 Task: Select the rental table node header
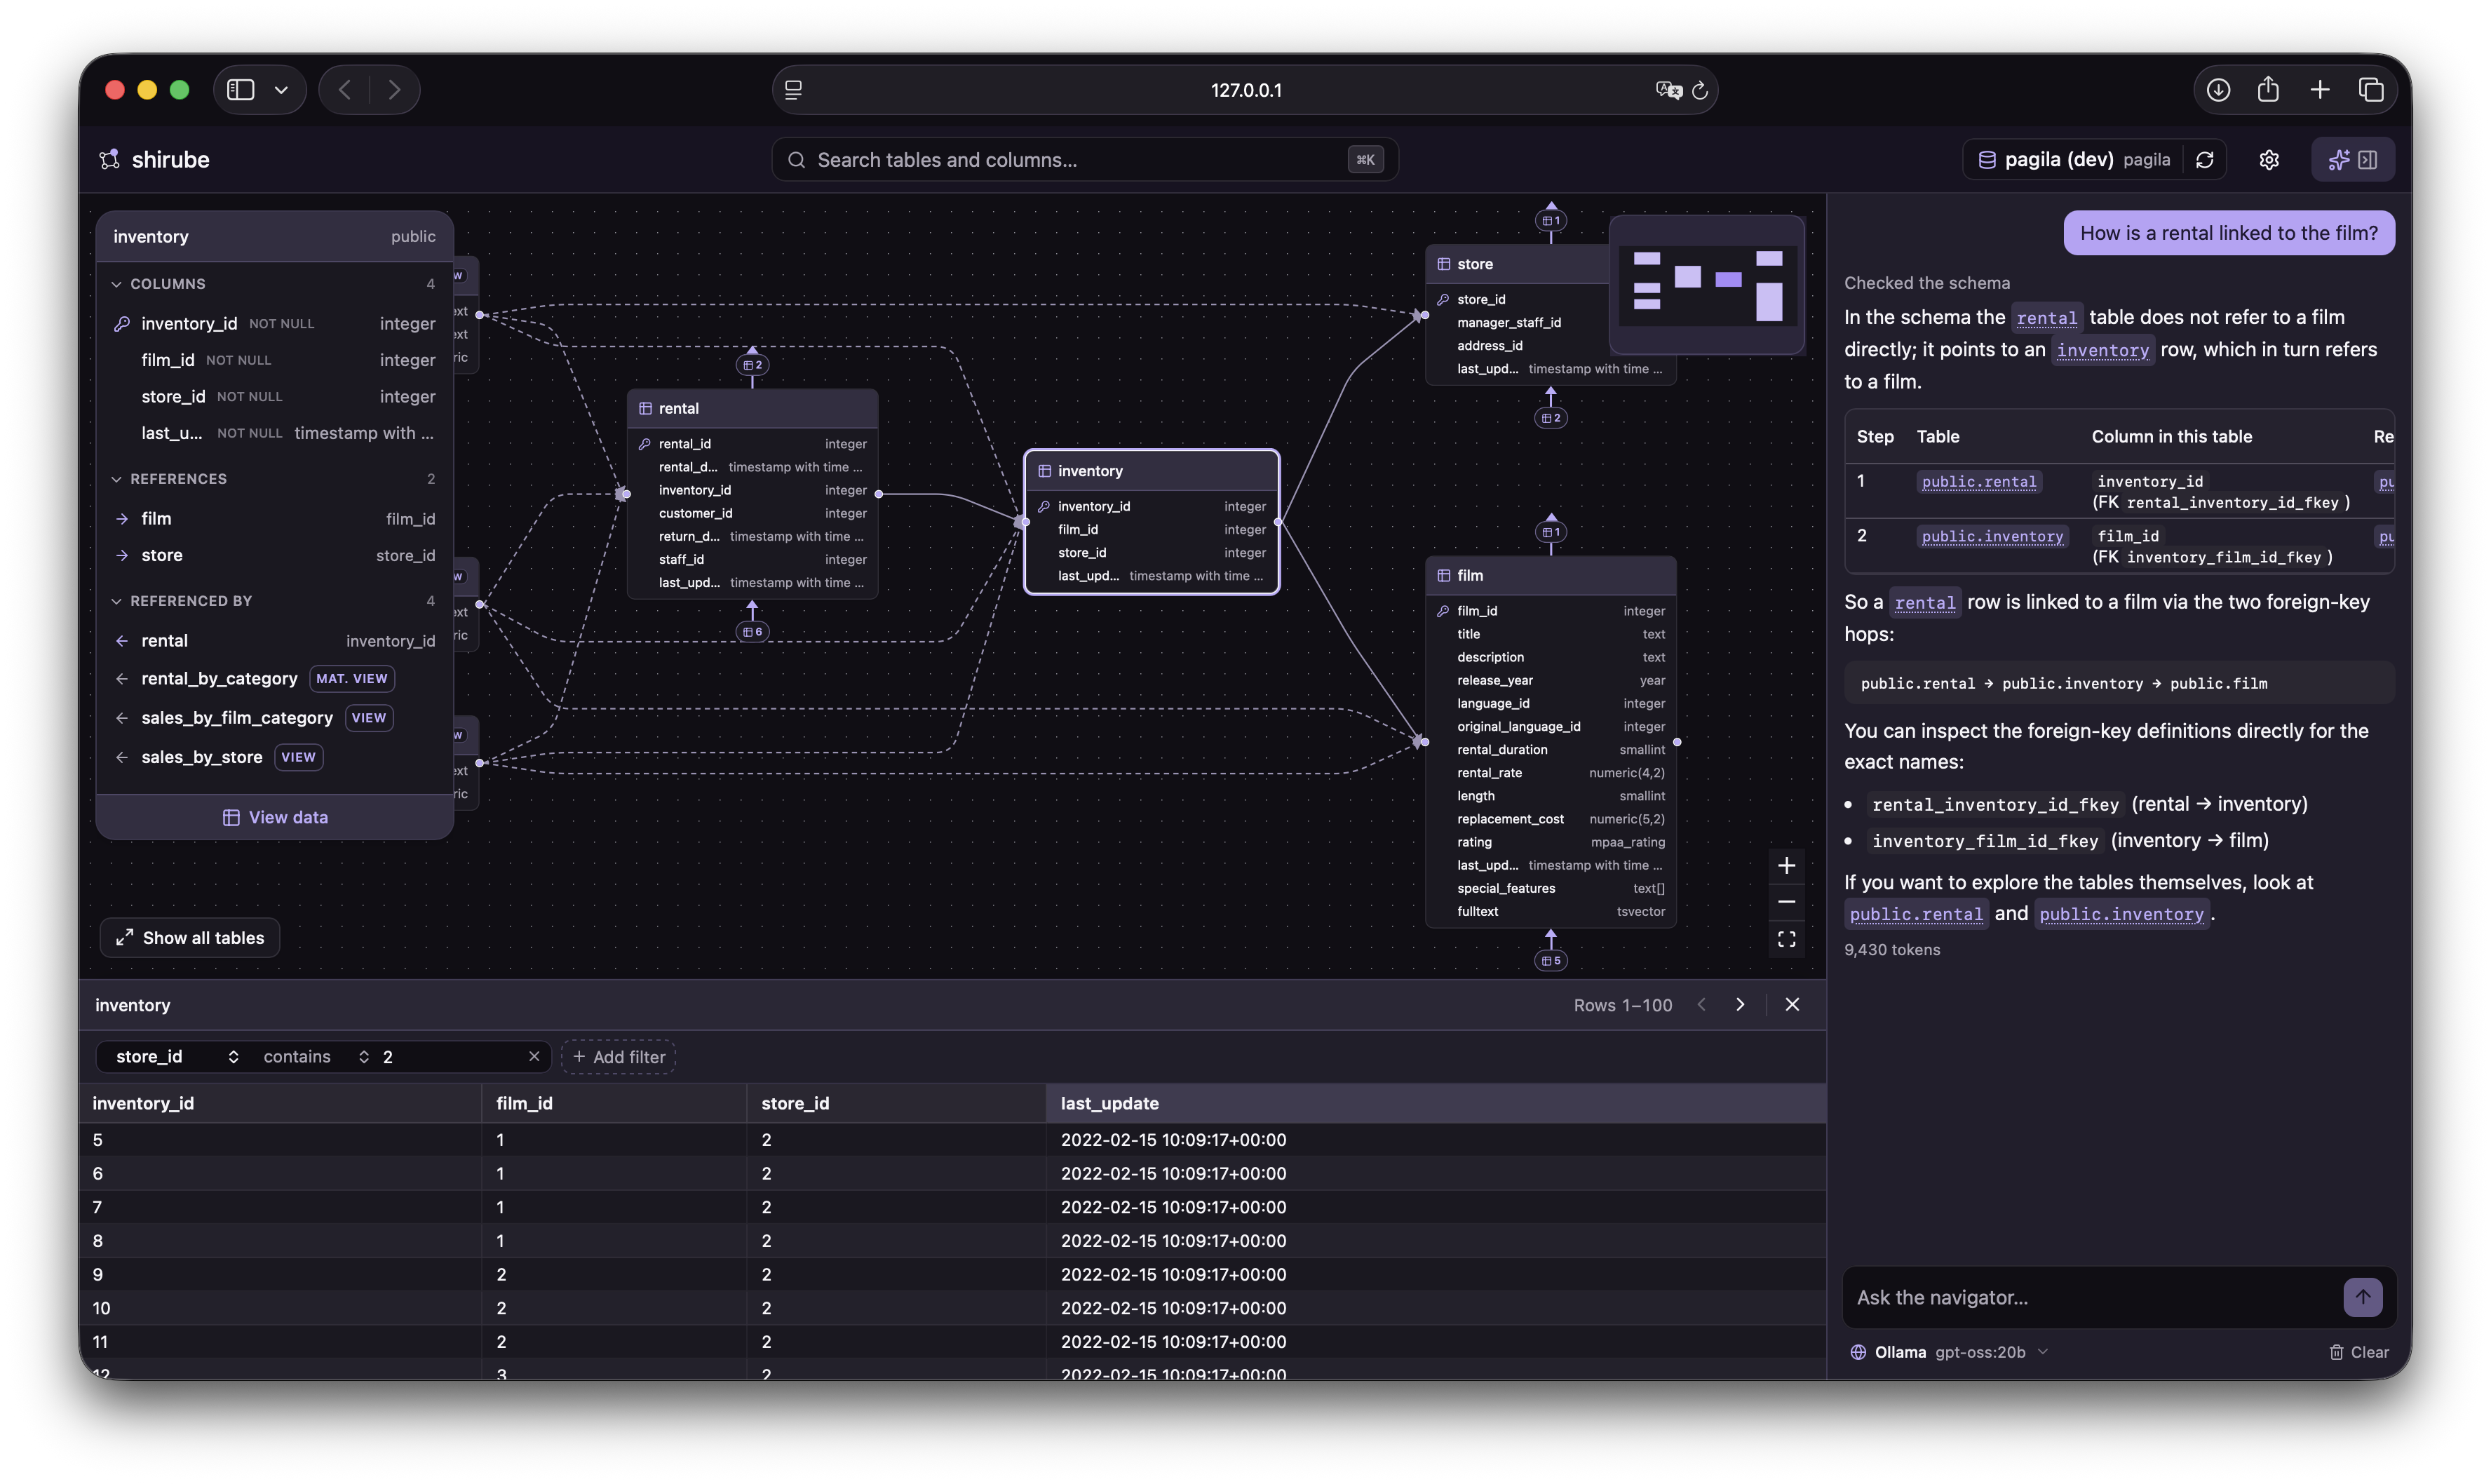tap(752, 409)
